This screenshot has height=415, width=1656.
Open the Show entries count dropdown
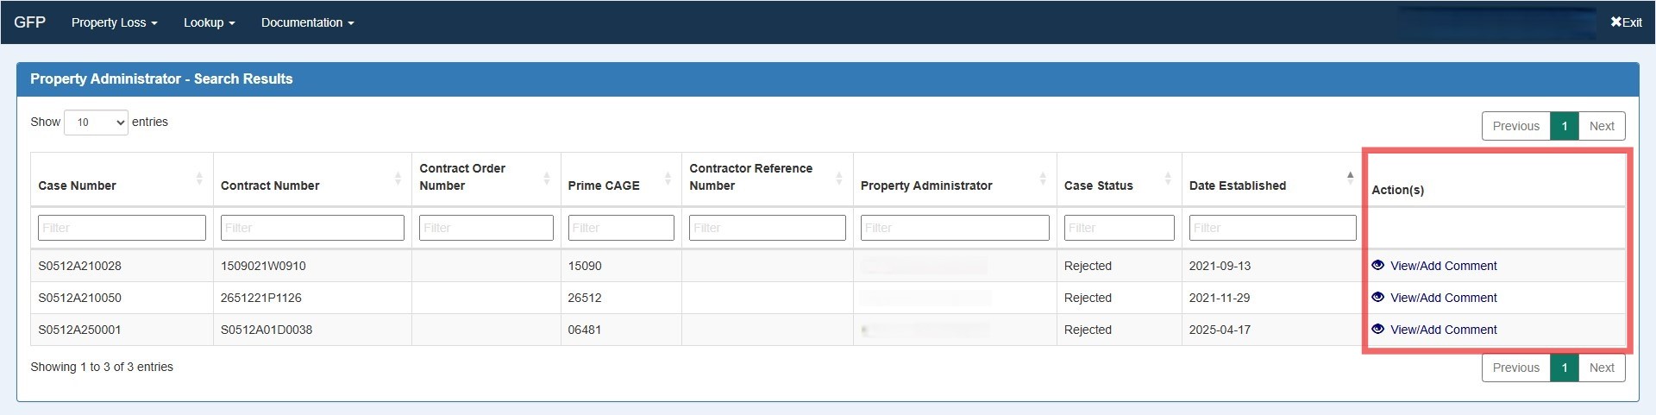pos(96,123)
